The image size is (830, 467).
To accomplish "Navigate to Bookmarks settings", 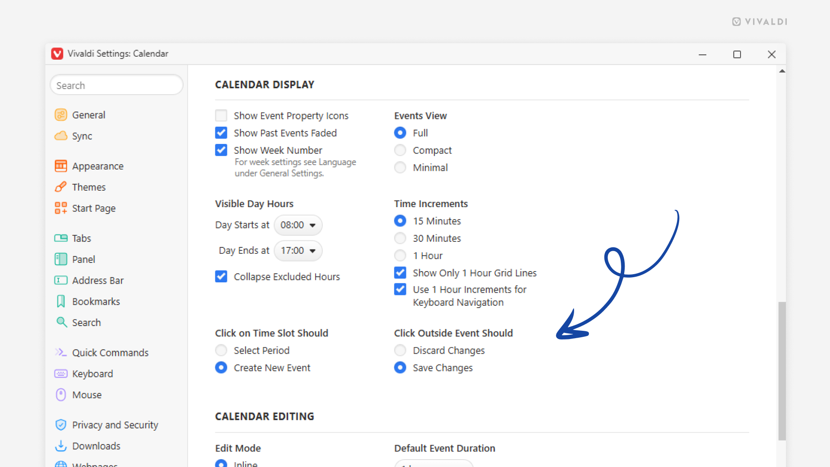I will click(x=96, y=301).
